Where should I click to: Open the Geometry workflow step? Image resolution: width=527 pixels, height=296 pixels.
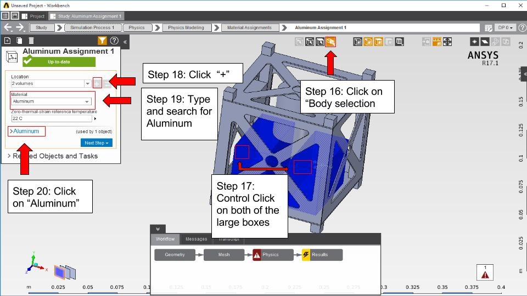[175, 255]
